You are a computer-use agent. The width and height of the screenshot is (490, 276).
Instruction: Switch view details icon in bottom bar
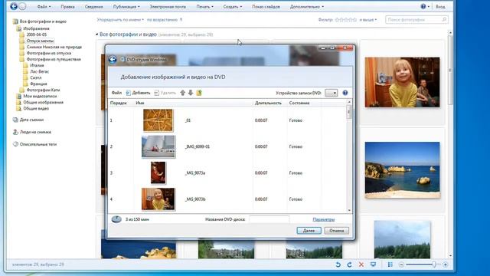pyautogui.click(x=390, y=264)
